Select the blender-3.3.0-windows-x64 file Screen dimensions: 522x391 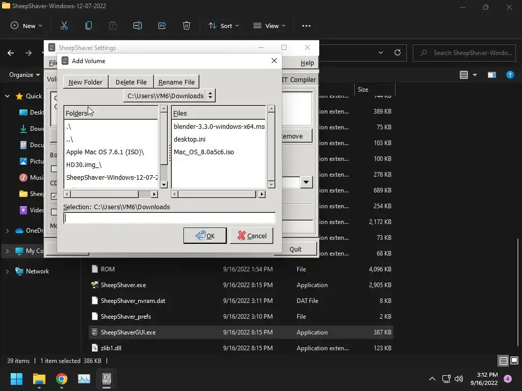click(x=219, y=126)
